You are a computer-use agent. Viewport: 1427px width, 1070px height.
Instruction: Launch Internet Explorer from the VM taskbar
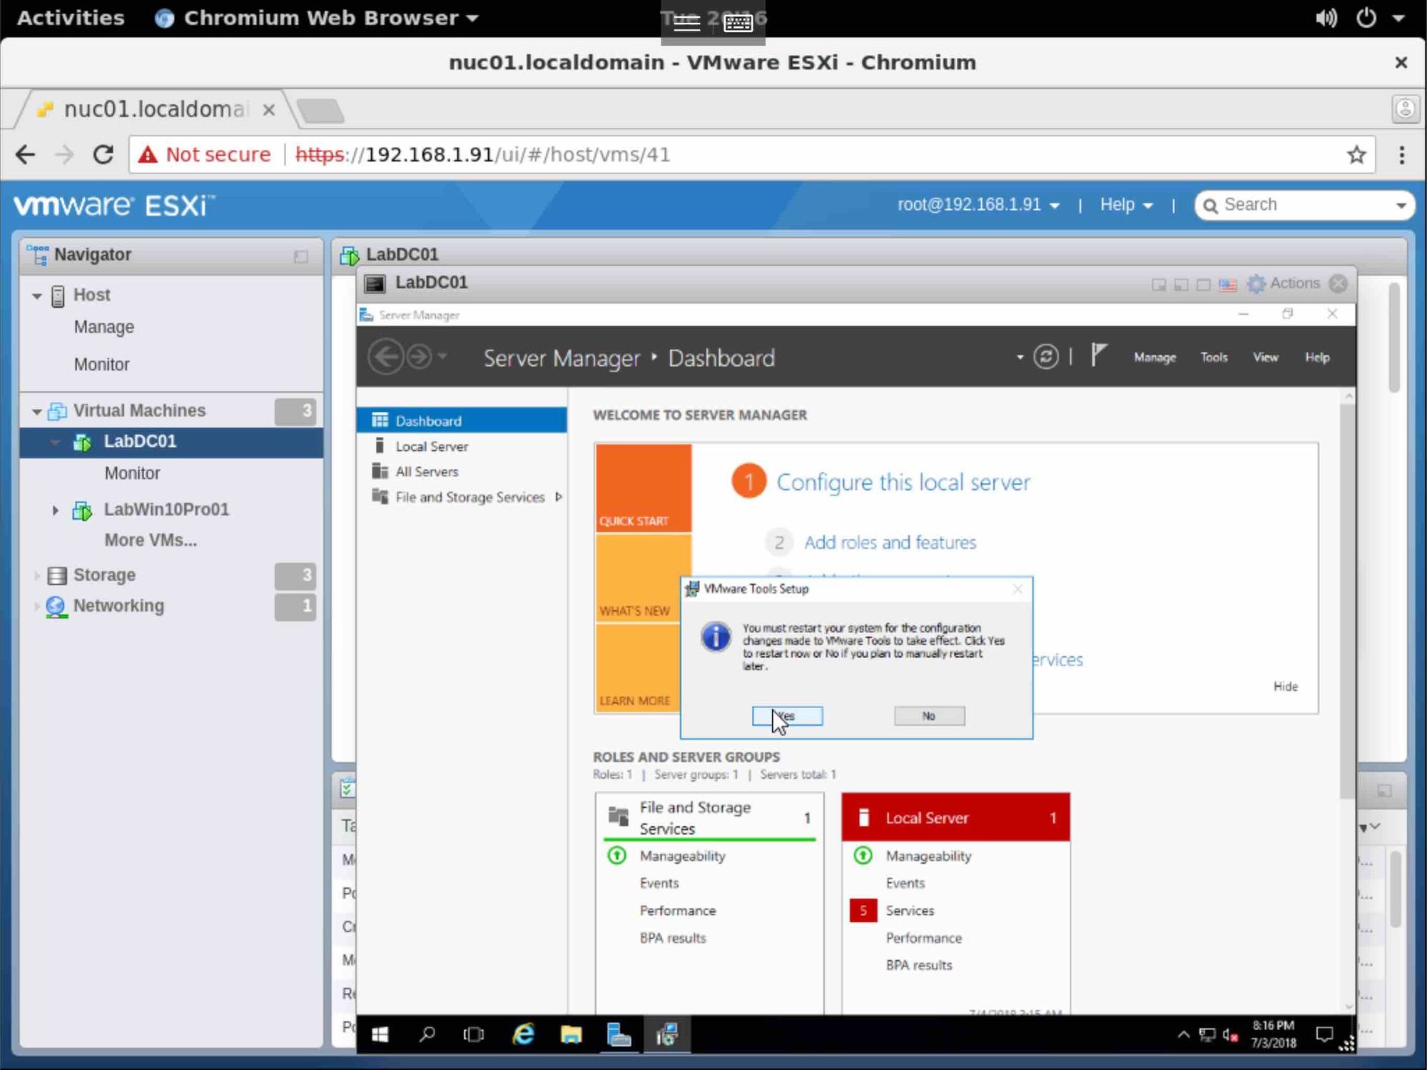click(524, 1034)
